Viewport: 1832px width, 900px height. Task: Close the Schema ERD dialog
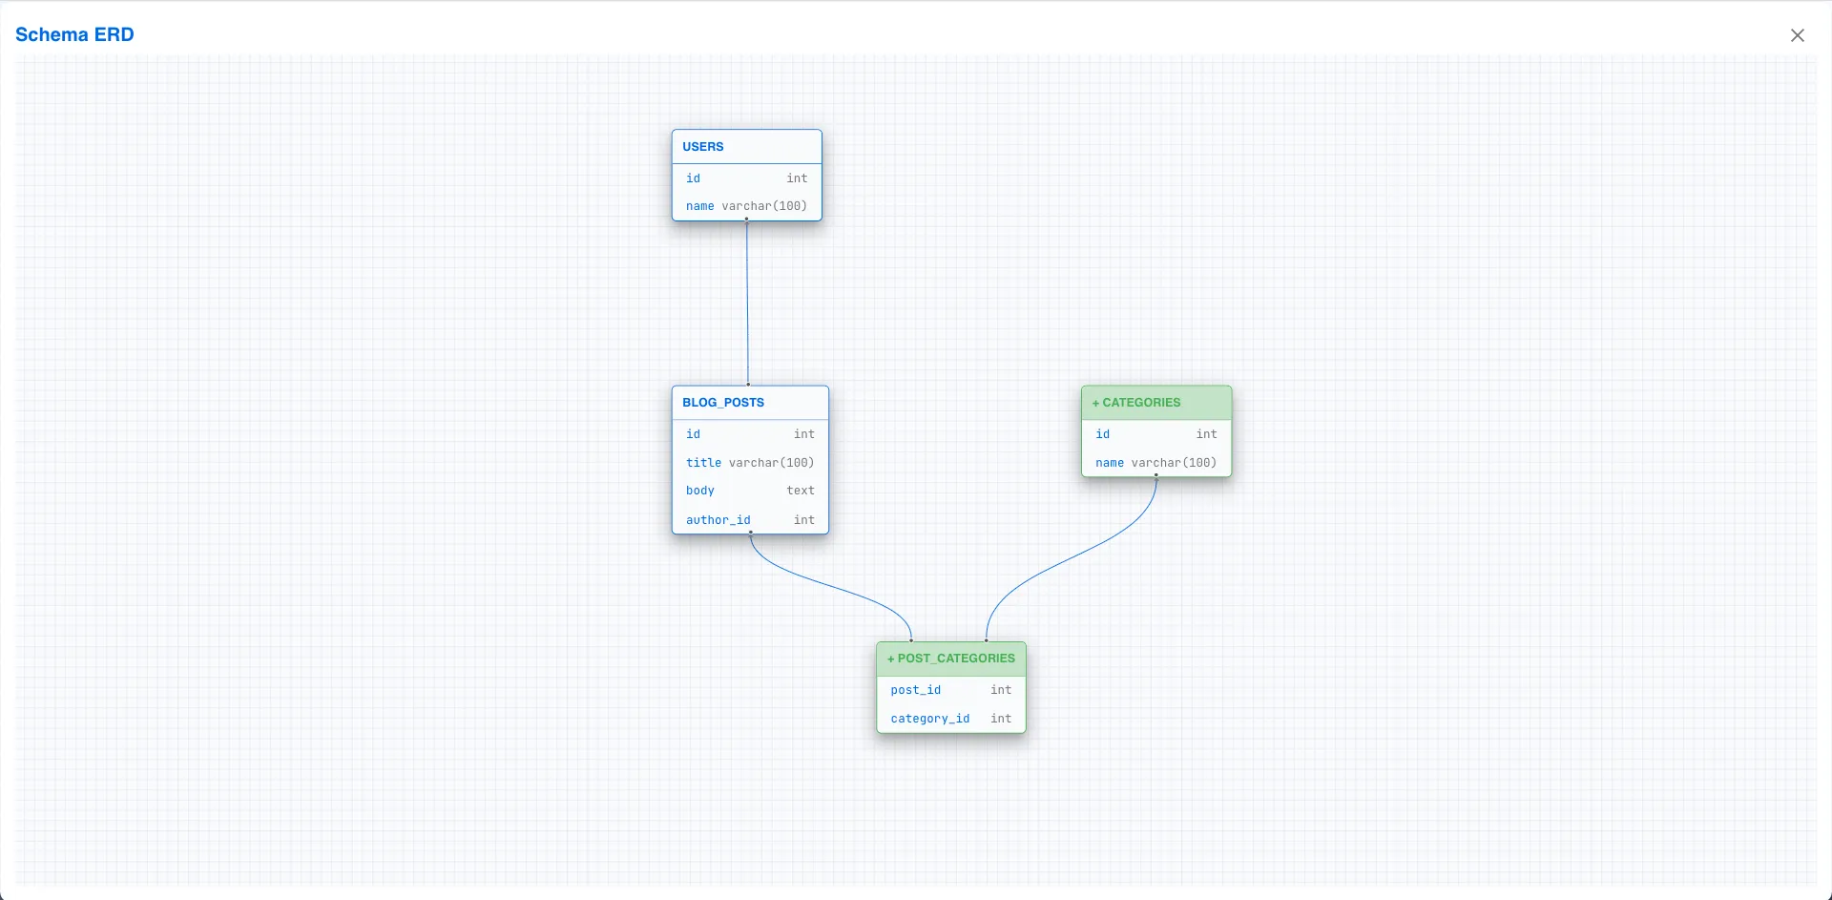point(1797,35)
